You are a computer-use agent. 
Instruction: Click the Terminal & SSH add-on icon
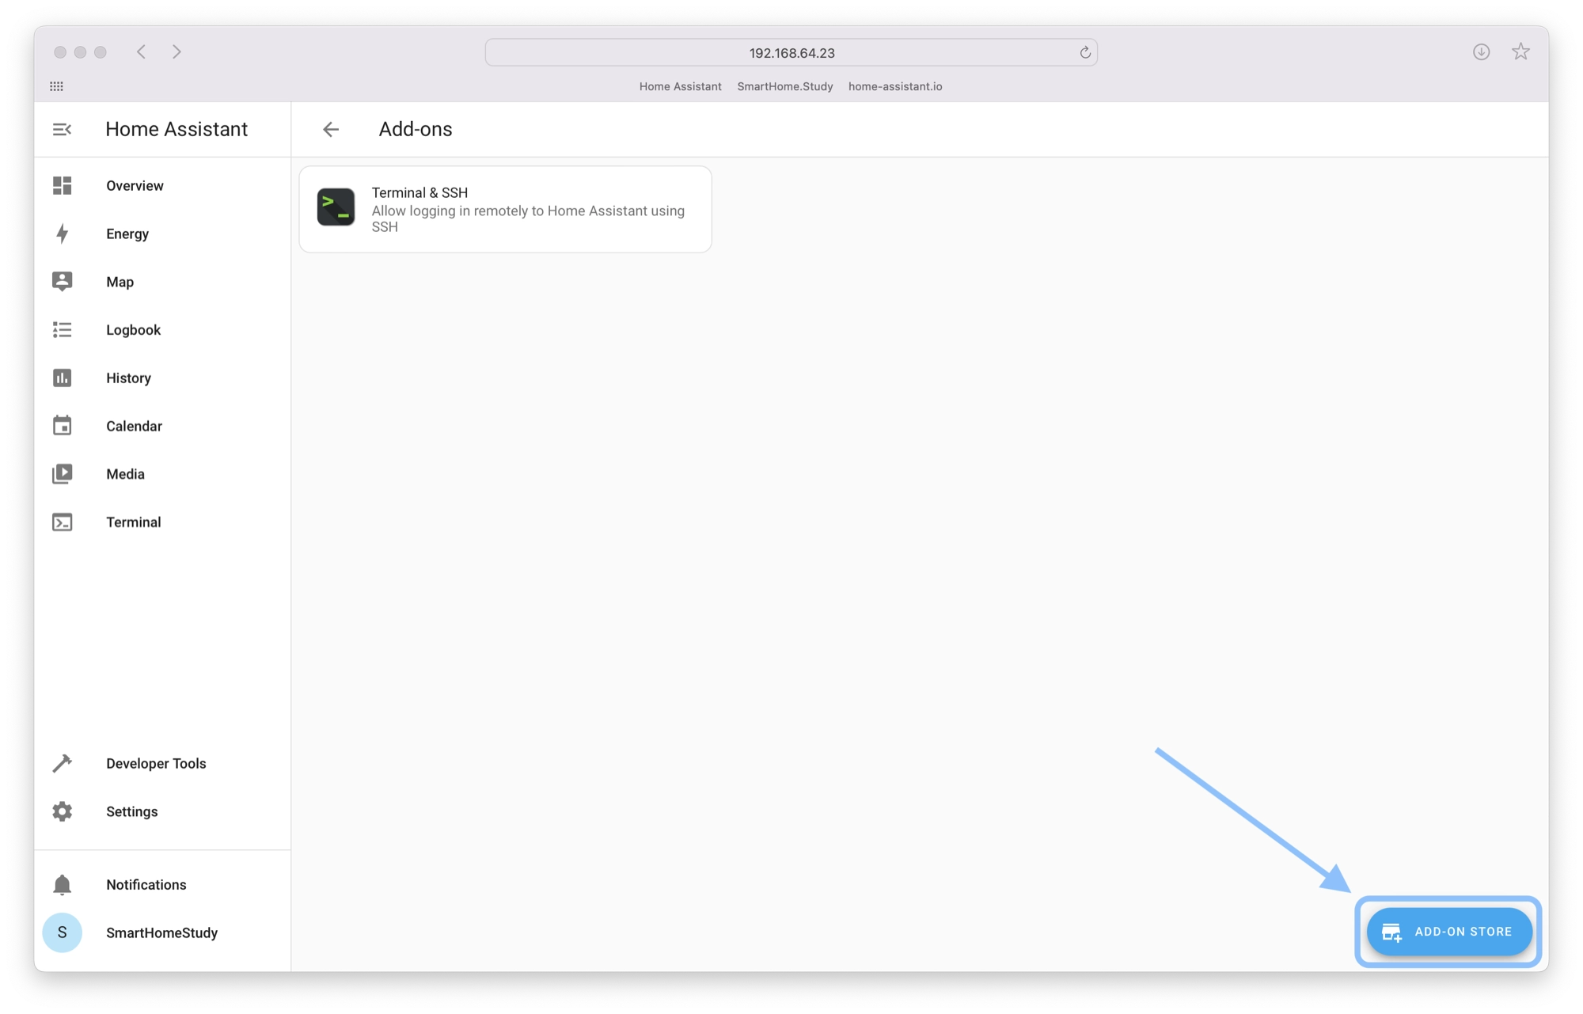(338, 207)
